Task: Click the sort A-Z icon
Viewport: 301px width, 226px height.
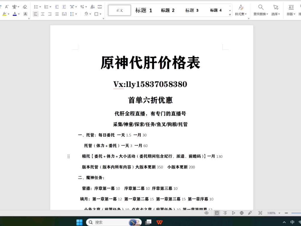Action: point(93,7)
